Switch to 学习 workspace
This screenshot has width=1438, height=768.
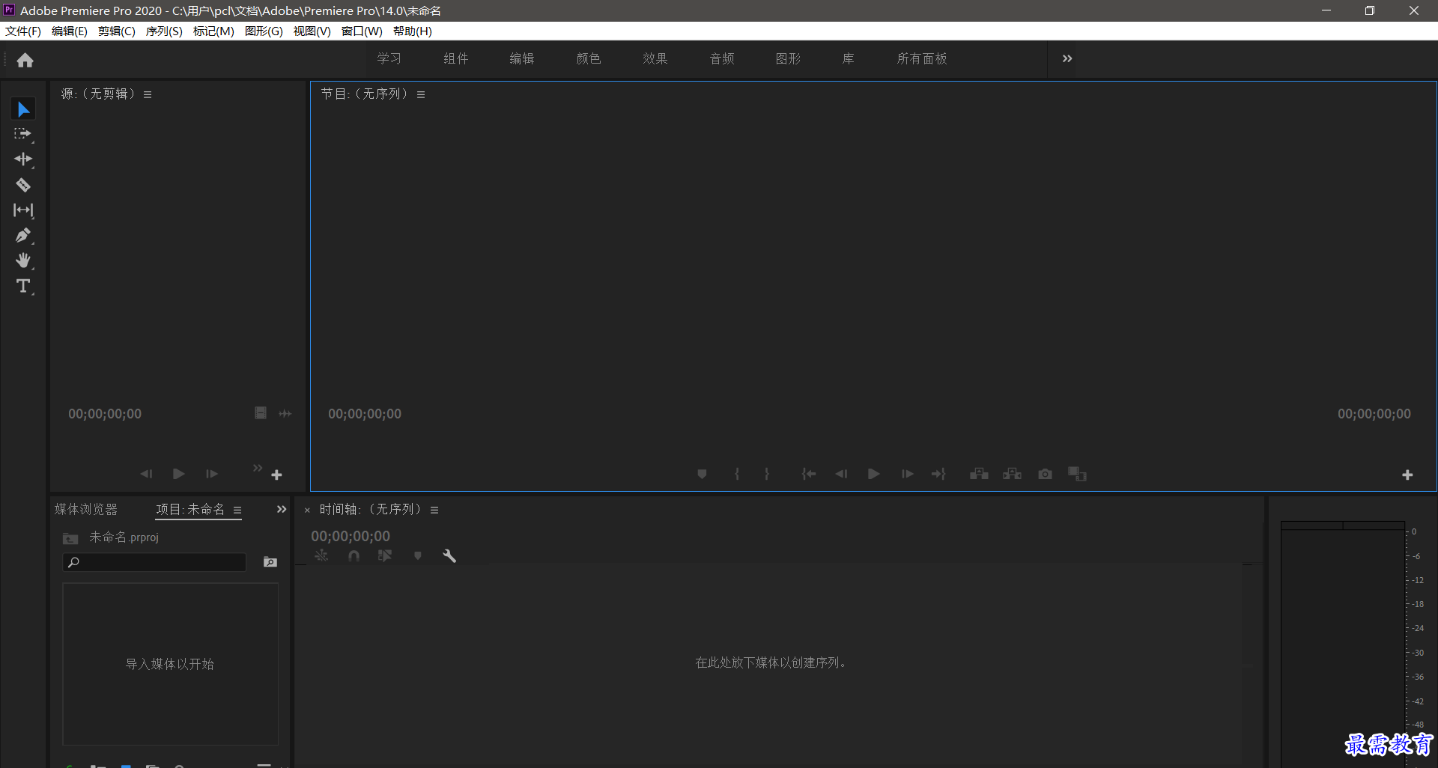coord(389,58)
